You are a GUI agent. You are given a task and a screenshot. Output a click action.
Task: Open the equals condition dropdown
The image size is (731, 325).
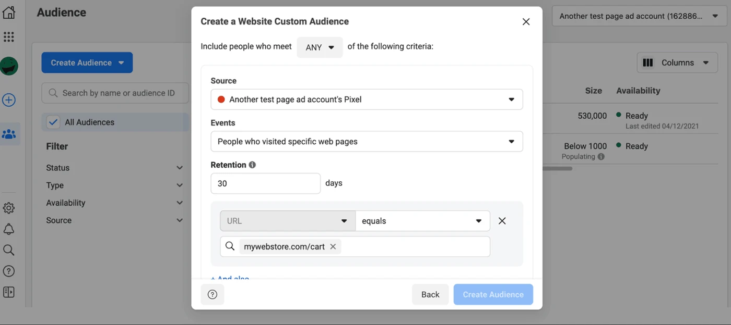[x=422, y=221]
